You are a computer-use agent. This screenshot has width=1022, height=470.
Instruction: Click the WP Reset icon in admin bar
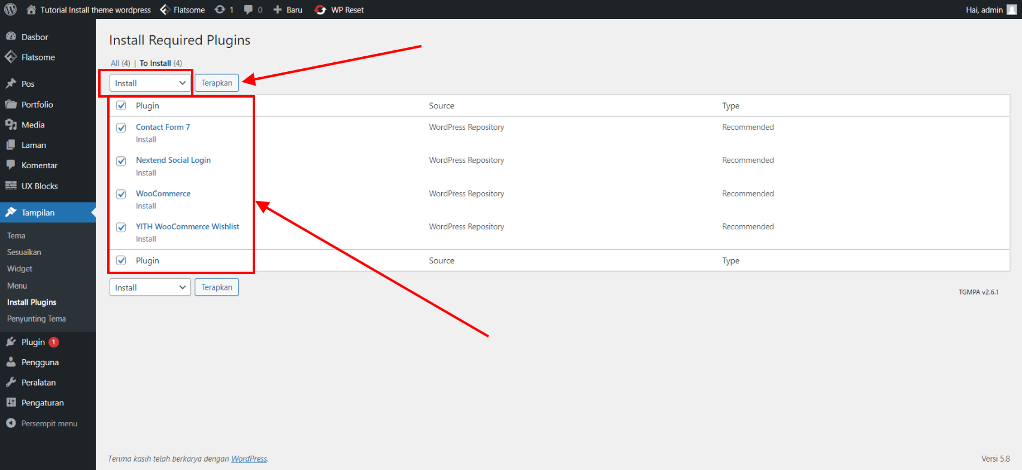tap(320, 10)
